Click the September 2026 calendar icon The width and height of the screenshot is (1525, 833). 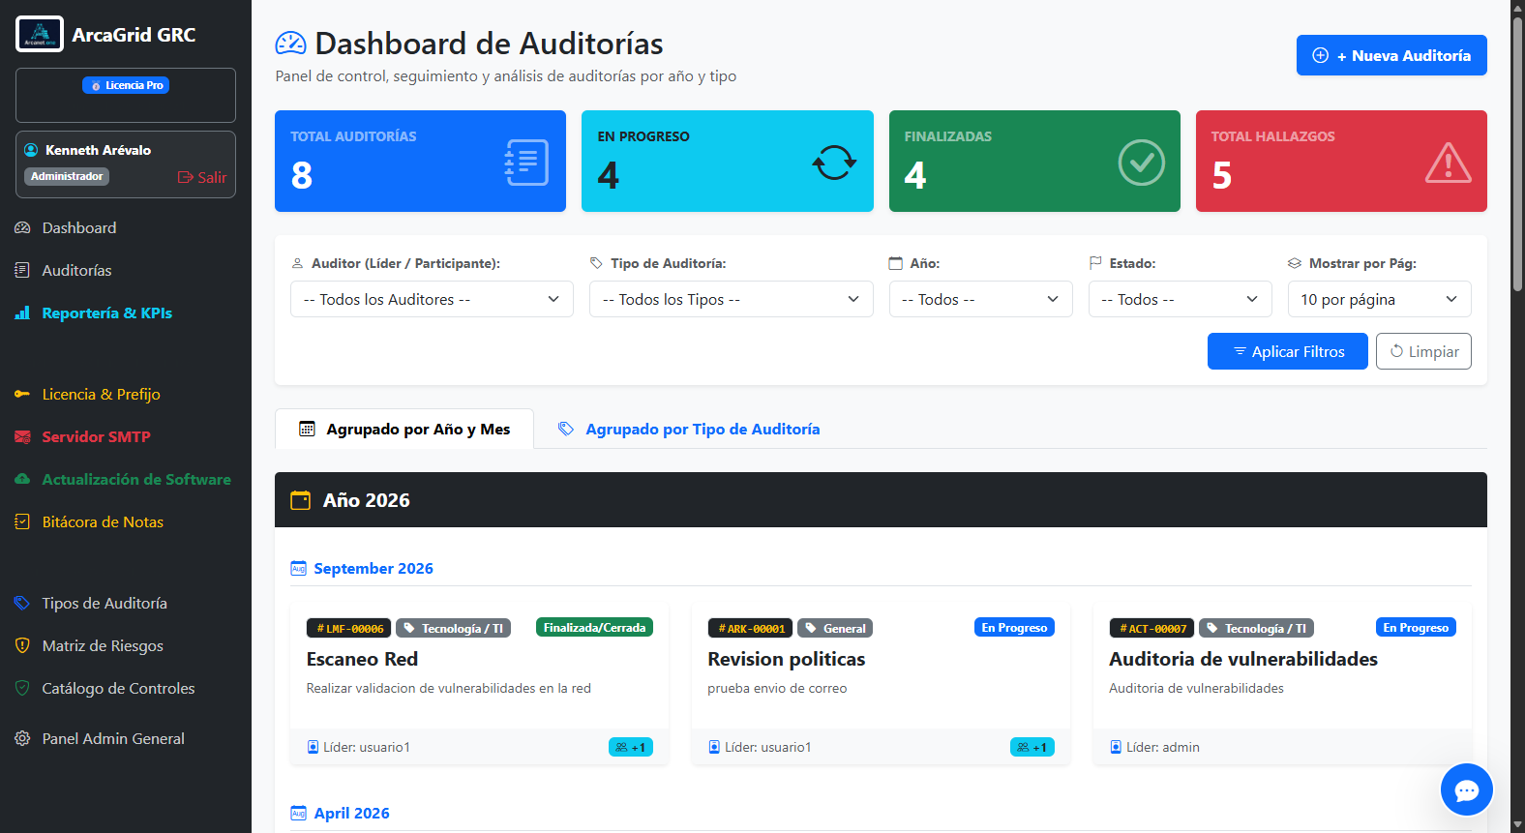click(x=299, y=569)
